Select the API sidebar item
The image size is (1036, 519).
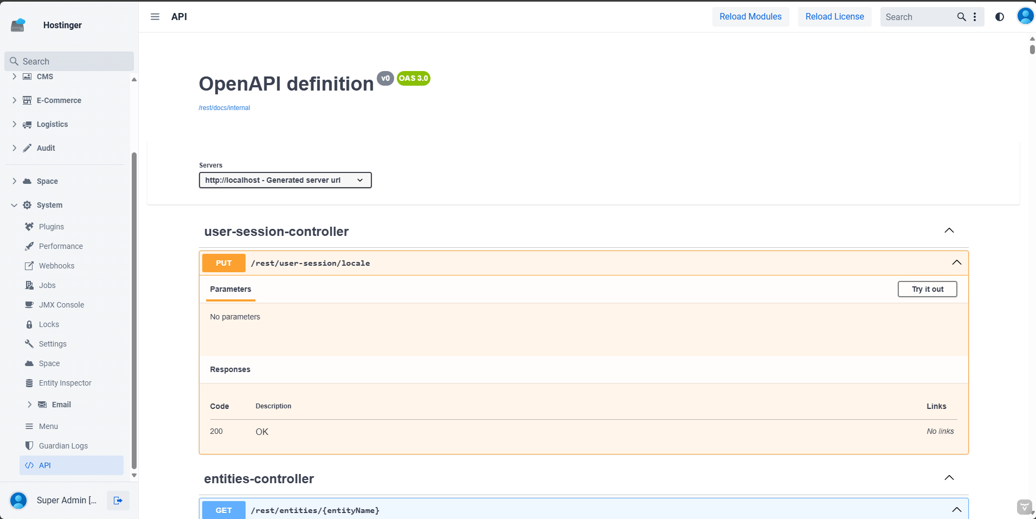tap(71, 465)
